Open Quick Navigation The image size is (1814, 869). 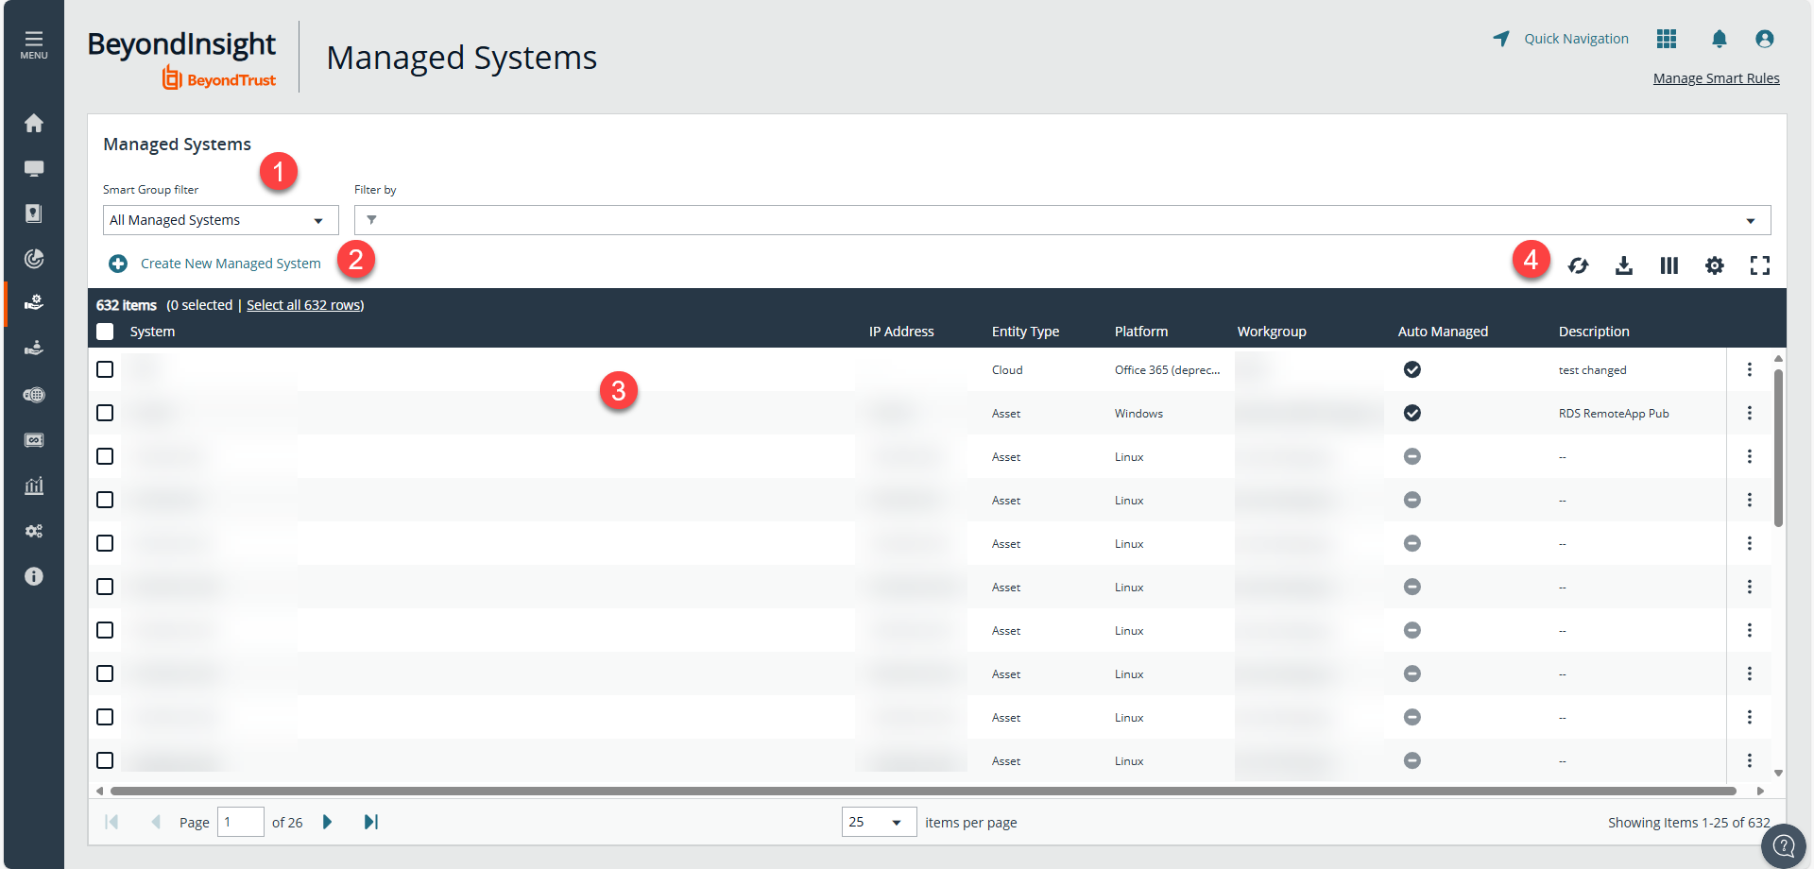click(1561, 39)
